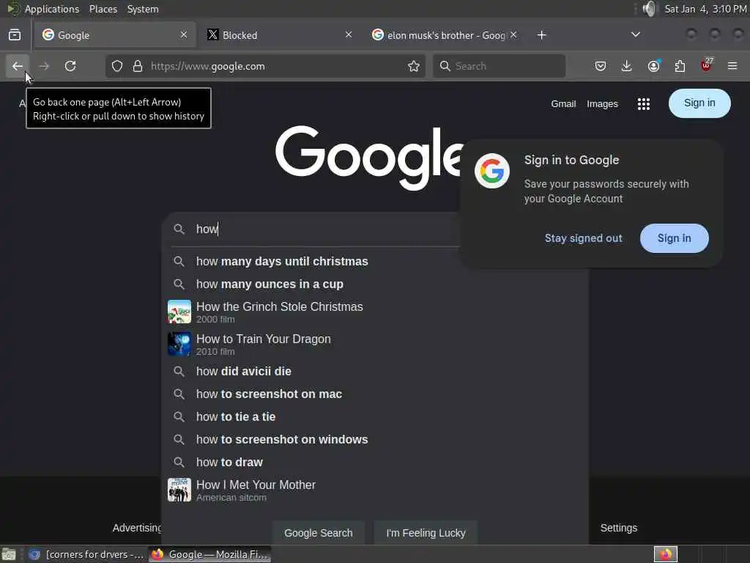The height and width of the screenshot is (563, 750).
Task: Click the Sign in button at top right
Action: click(x=699, y=103)
